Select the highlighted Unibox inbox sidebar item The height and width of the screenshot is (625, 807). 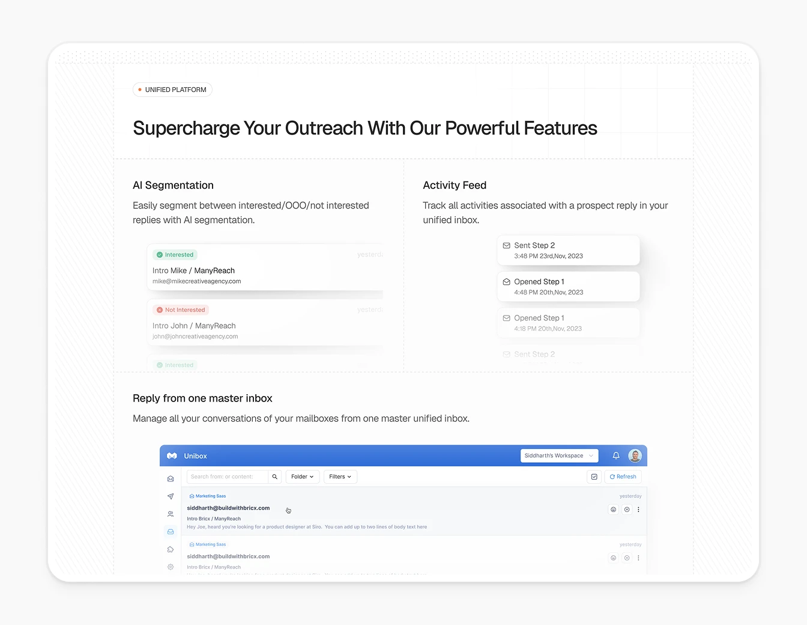tap(171, 532)
